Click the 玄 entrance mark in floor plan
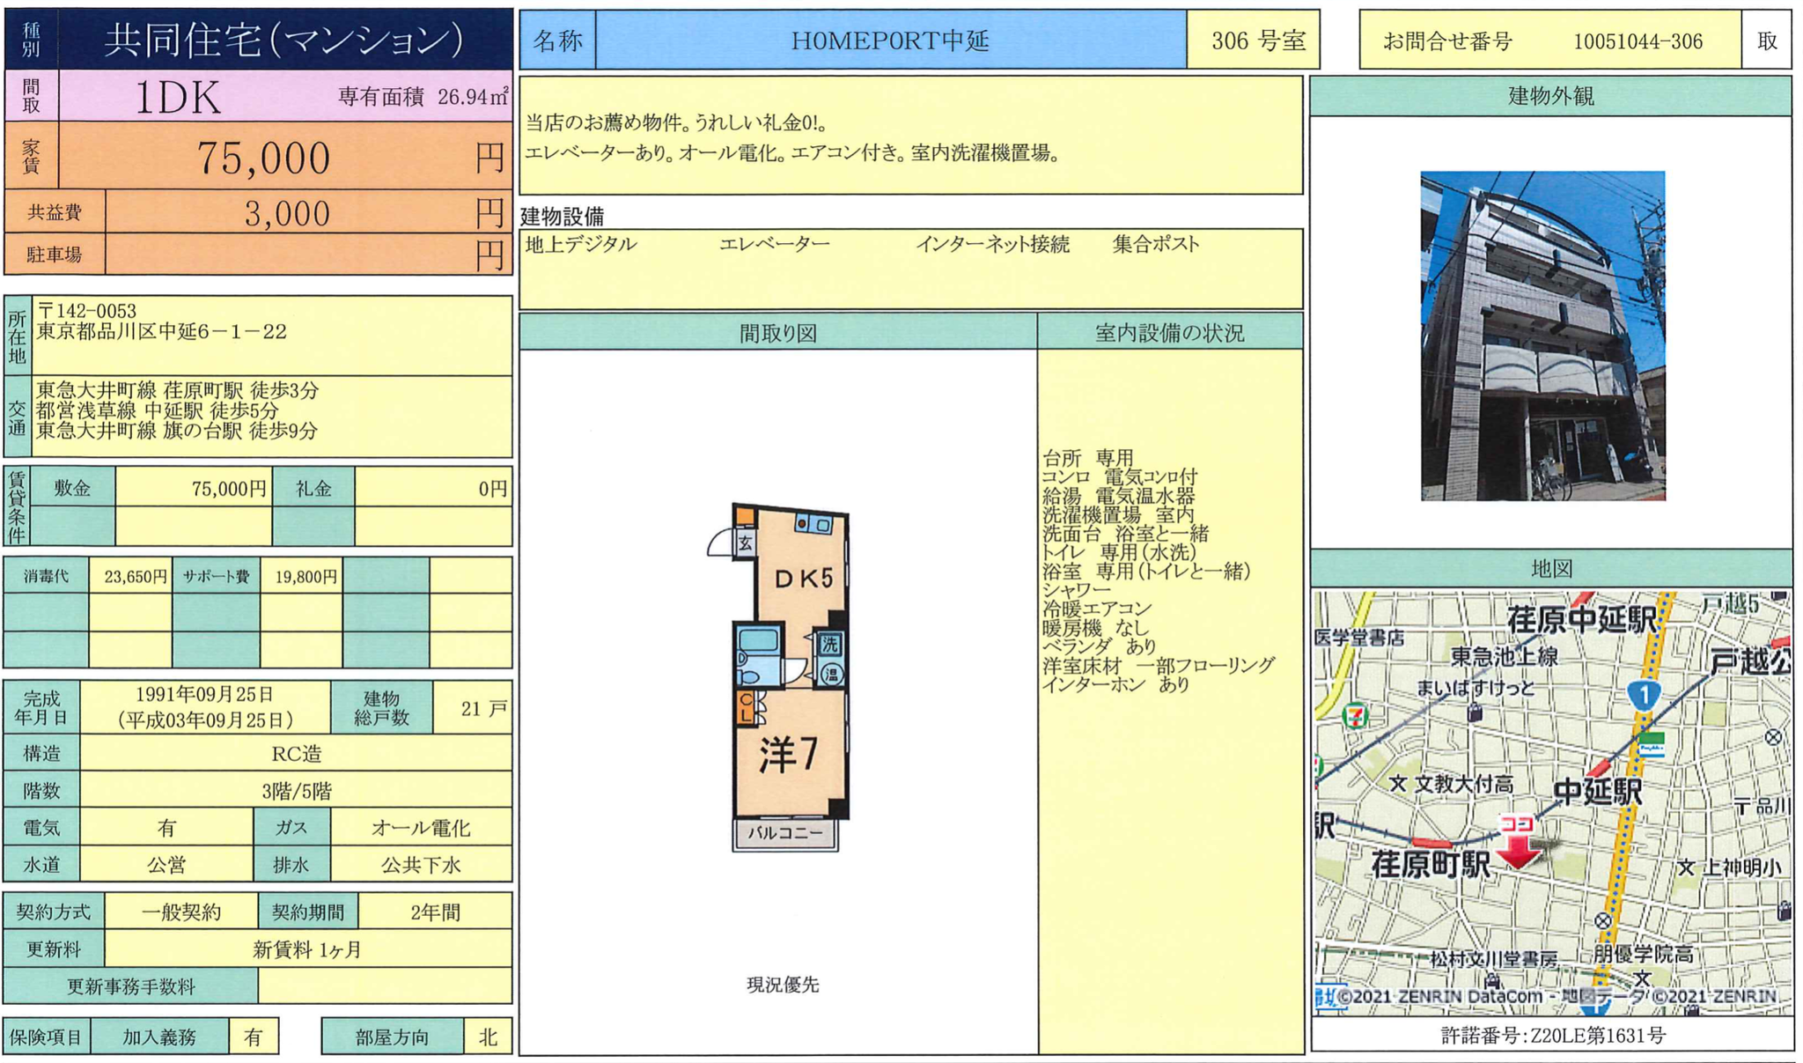The height and width of the screenshot is (1063, 1803). pos(746,543)
